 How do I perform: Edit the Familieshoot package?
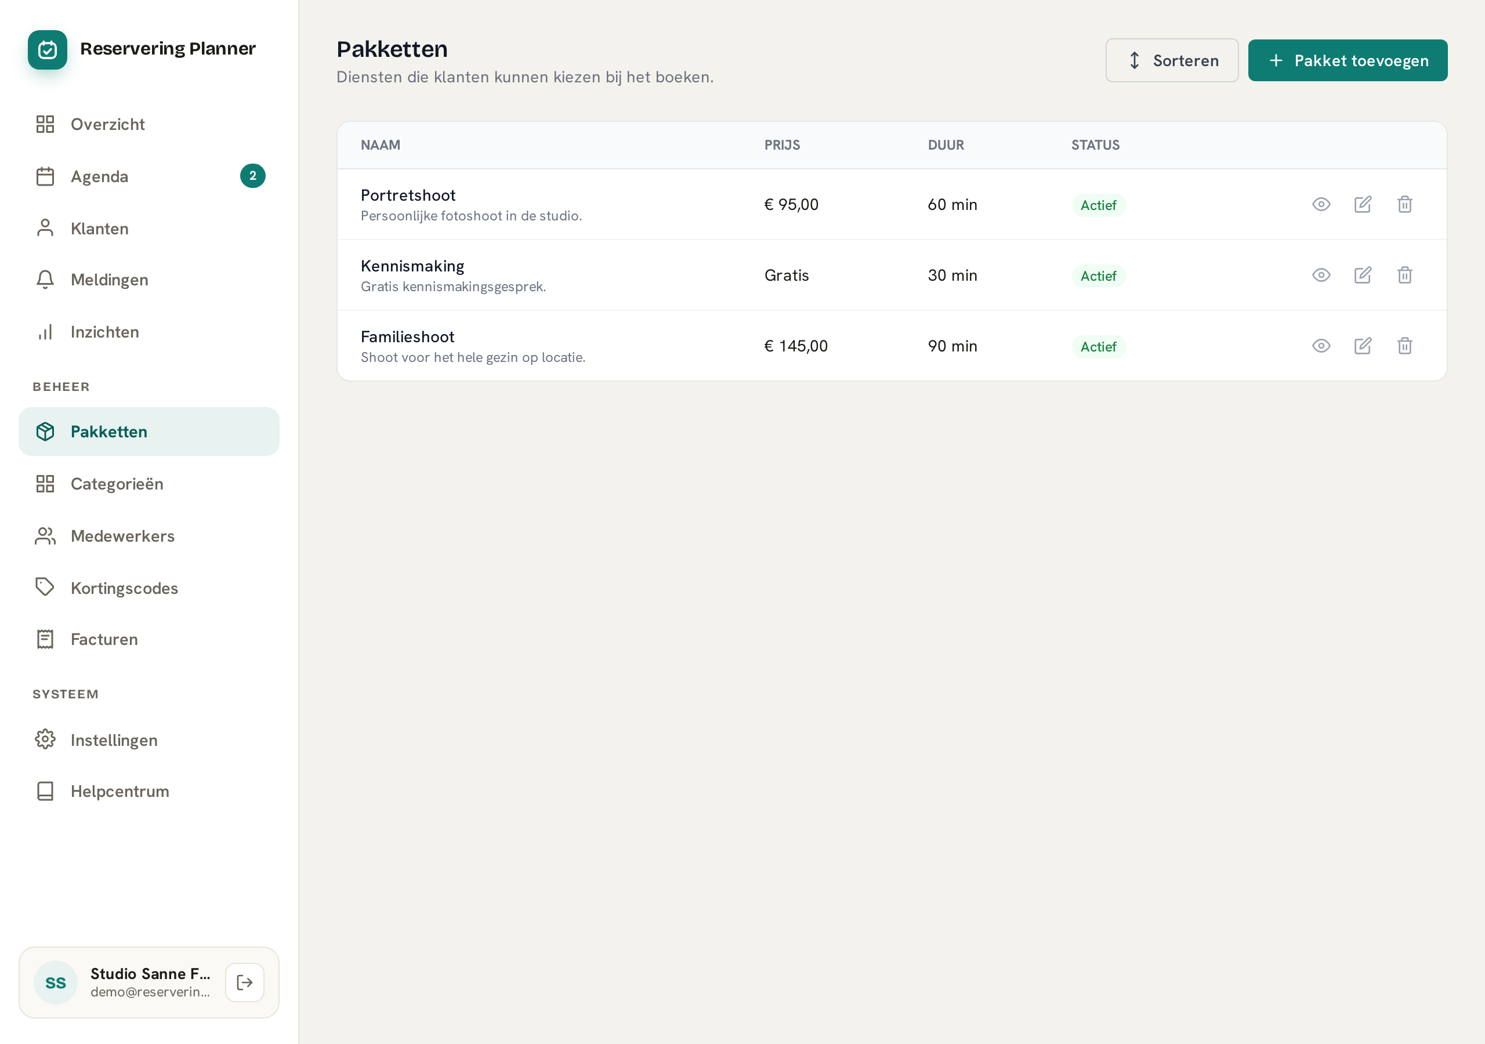pyautogui.click(x=1363, y=346)
